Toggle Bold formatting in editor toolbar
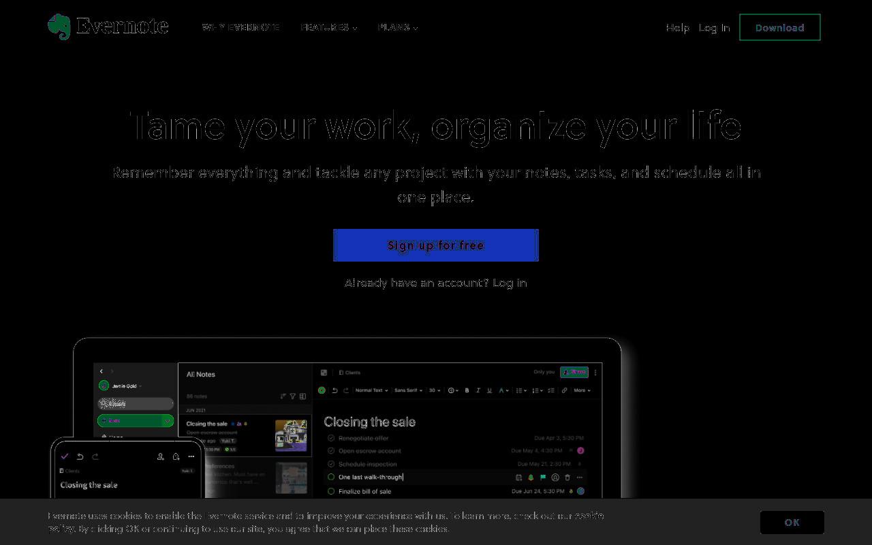Screen dimensions: 872x545 point(467,390)
